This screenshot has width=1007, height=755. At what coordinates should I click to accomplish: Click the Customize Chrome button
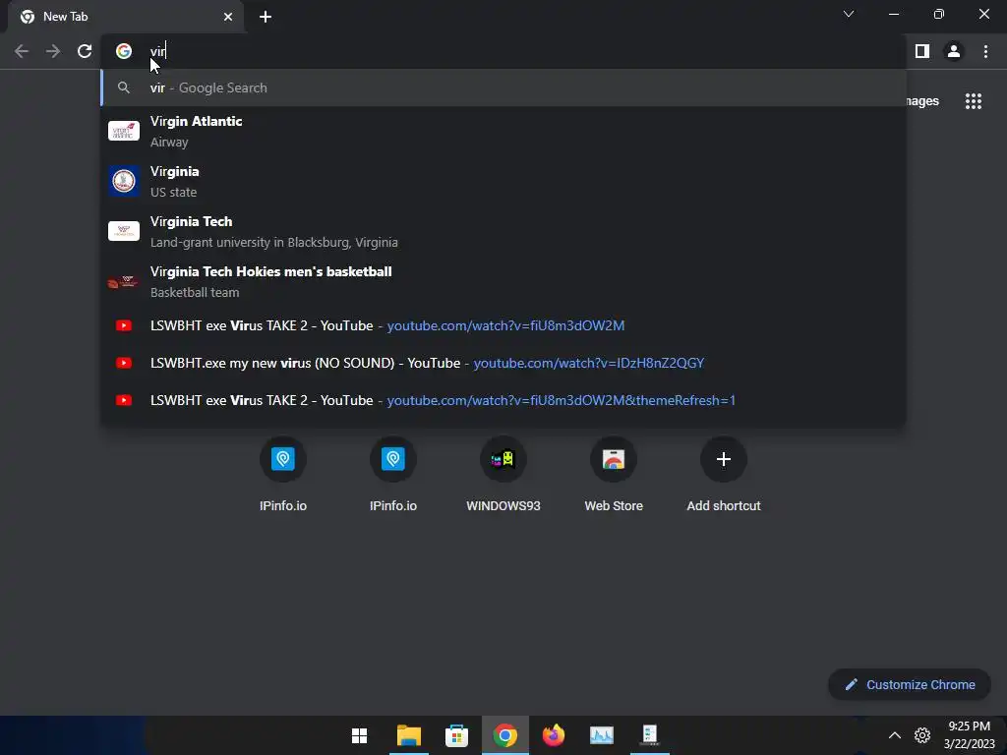910,684
